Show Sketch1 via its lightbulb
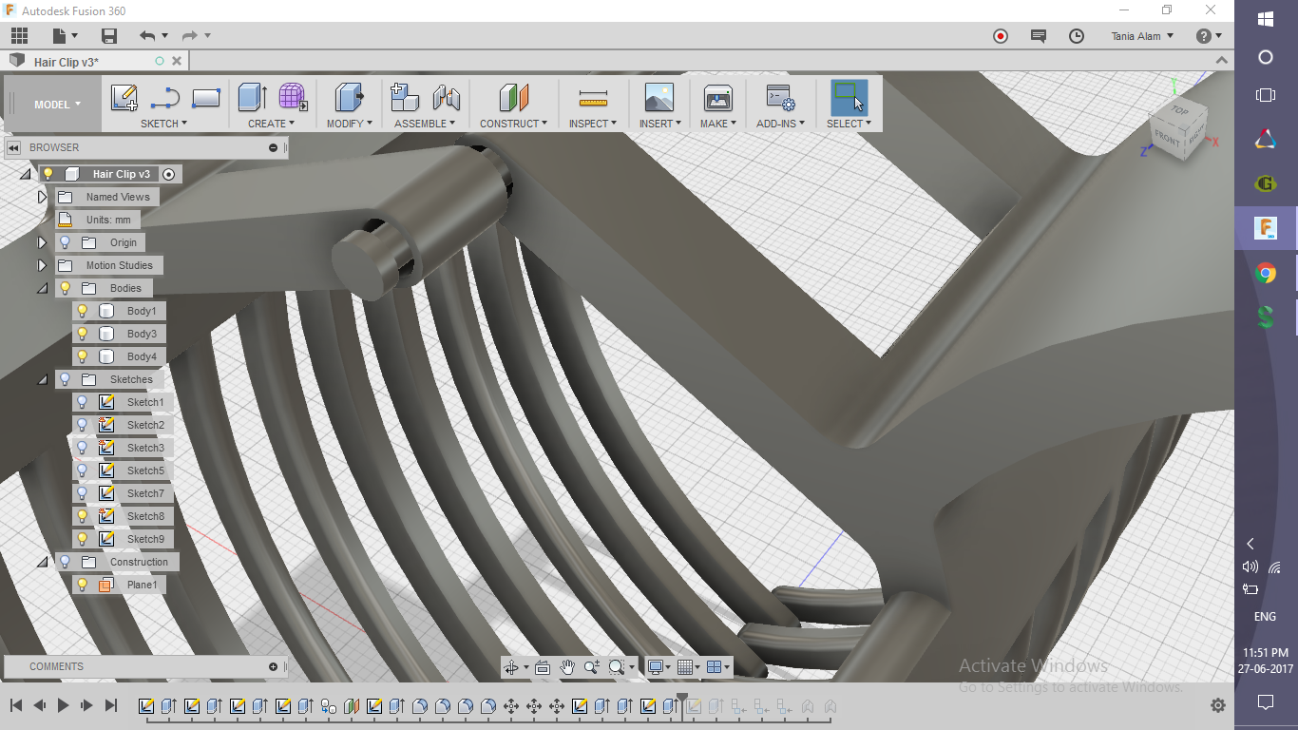This screenshot has height=730, width=1298. pos(83,402)
